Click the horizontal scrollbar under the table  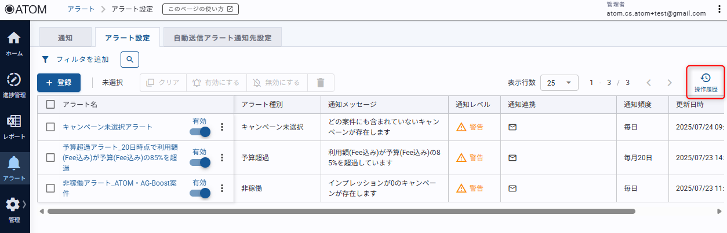[x=341, y=211]
